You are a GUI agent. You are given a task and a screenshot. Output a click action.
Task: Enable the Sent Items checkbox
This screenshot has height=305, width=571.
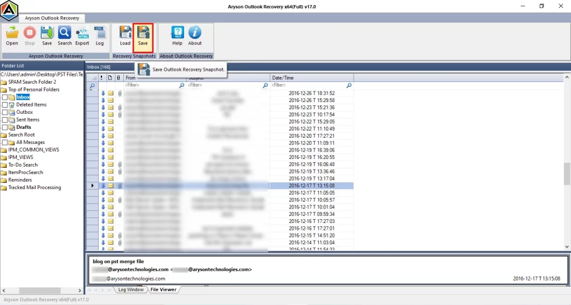point(5,120)
